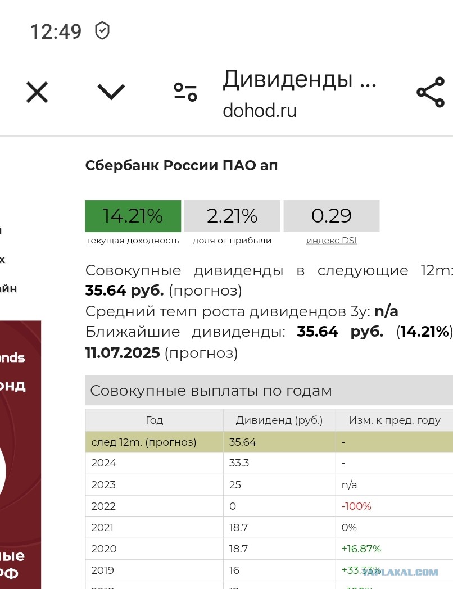Open site settings tune icon
The image size is (453, 589).
point(185,92)
